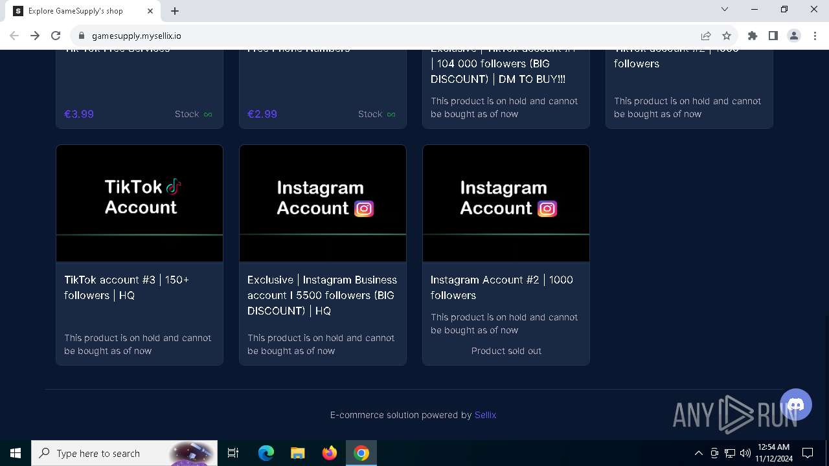Open network status tray icon
Screen dimensions: 829x466
click(730, 453)
